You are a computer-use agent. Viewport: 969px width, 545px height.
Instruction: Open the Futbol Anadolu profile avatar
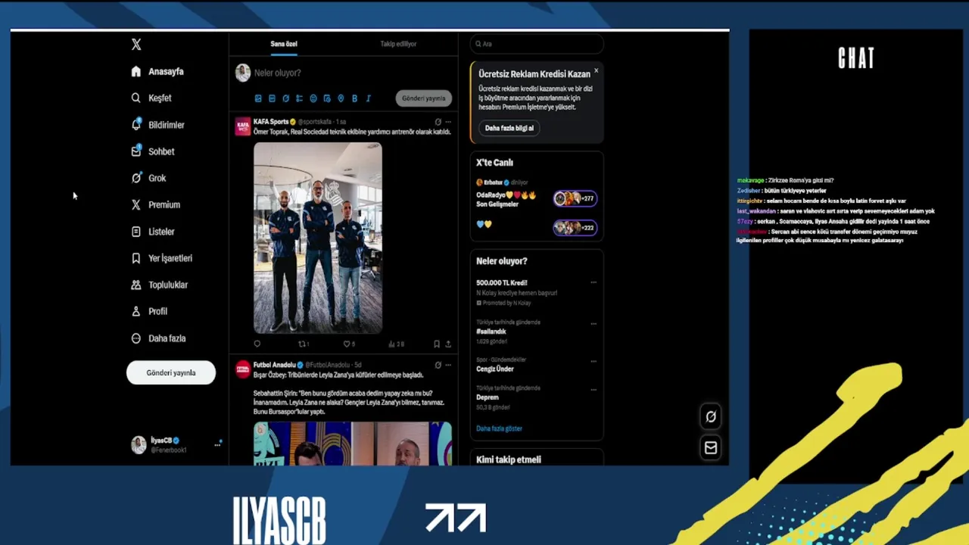click(243, 369)
